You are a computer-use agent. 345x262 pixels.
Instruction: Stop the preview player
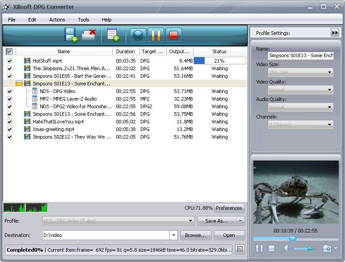272,249
